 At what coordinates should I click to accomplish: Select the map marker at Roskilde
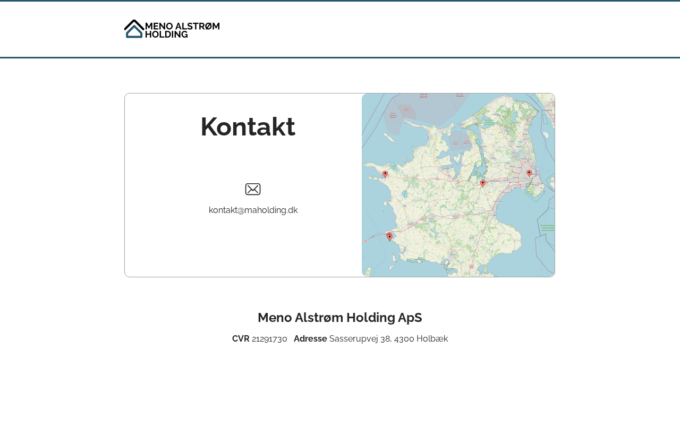tap(482, 183)
